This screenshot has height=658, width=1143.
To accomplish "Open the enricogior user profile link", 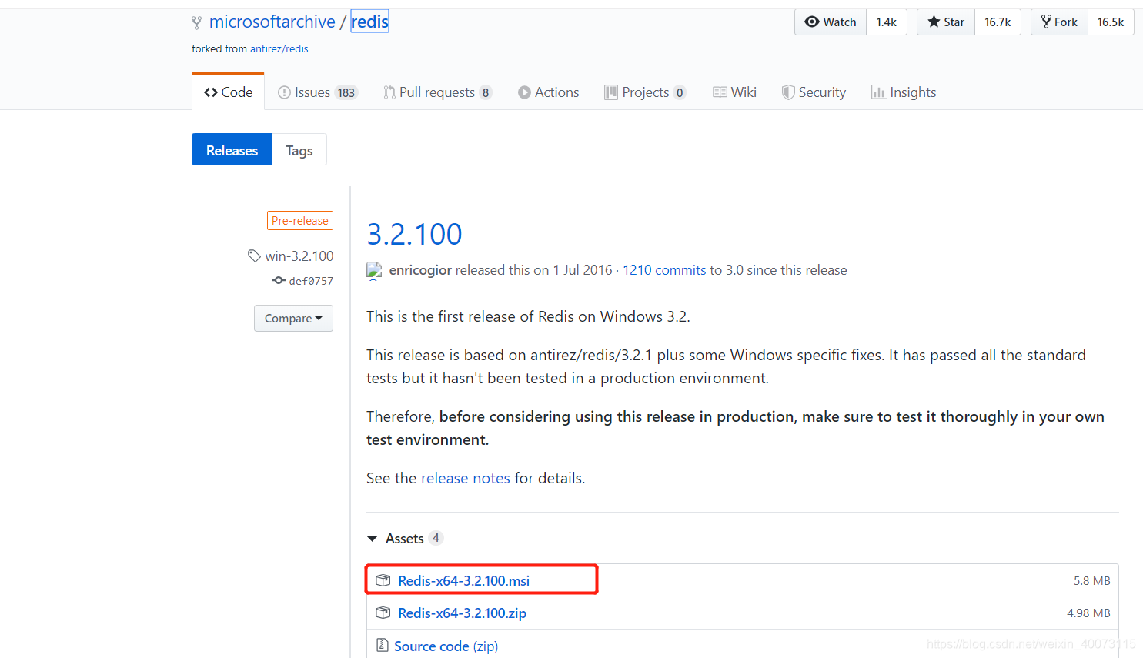I will click(420, 270).
